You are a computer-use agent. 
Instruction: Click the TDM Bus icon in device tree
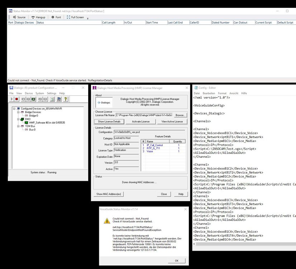pyautogui.click(x=22, y=126)
